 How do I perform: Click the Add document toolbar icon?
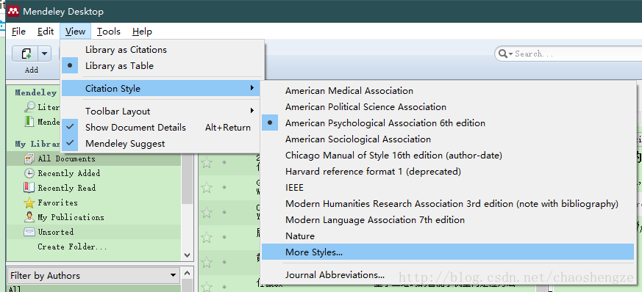pos(26,54)
